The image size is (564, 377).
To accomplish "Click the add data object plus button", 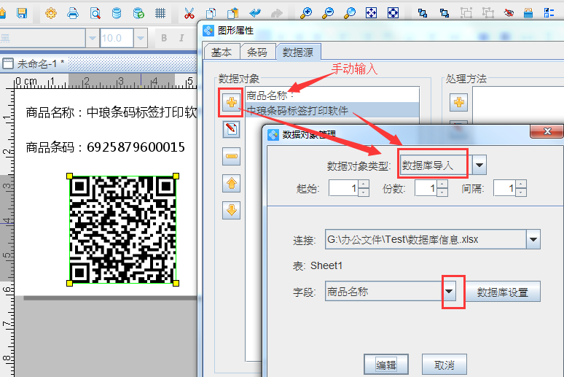I will (x=232, y=103).
